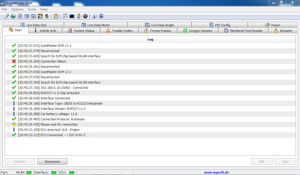Select 'Car battery voltage: 11.6' log row
This screenshot has height=175, width=300.
[x=150, y=114]
